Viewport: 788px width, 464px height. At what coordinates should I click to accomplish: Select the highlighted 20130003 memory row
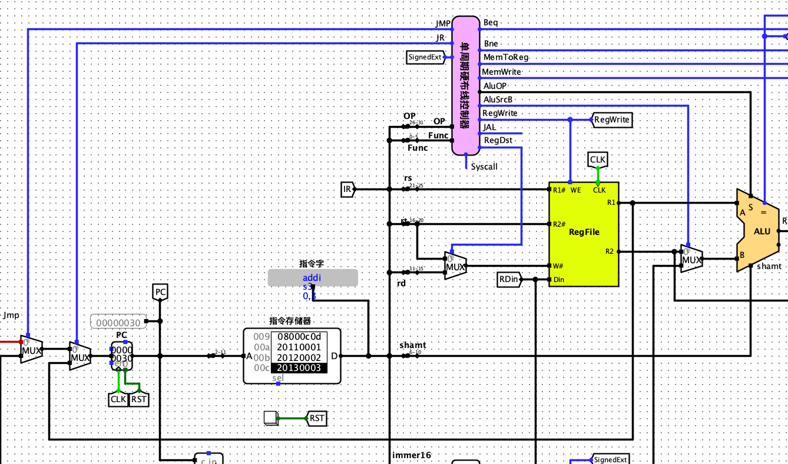299,368
